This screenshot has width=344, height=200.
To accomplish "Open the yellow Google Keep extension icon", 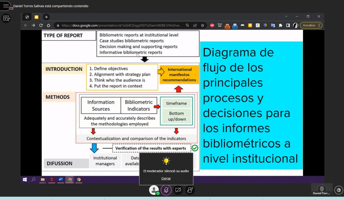I will pyautogui.click(x=250, y=25).
